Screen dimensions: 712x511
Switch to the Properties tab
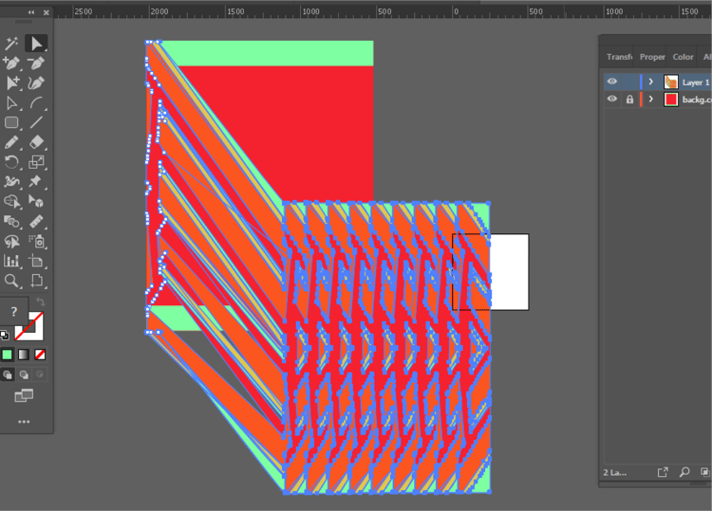652,57
